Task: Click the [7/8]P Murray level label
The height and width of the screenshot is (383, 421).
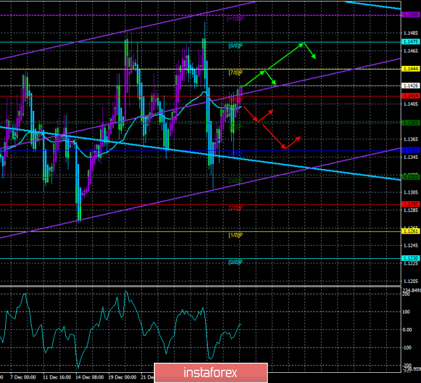Action: pyautogui.click(x=235, y=73)
